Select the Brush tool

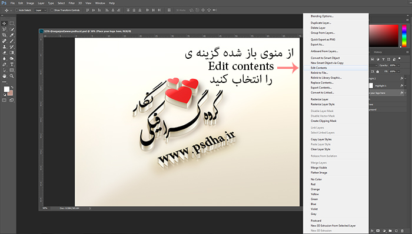coord(12,41)
